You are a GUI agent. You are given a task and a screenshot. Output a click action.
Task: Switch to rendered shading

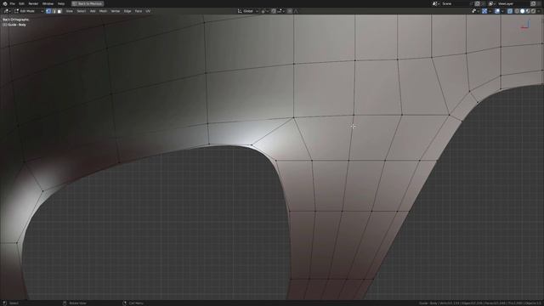(533, 11)
